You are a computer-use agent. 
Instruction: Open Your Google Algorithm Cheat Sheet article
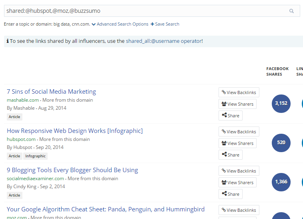coord(106,209)
